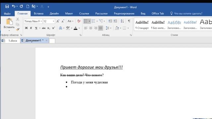Sort the selected text alphabetically
Screen dimensions: 212x119
click(x=122, y=21)
